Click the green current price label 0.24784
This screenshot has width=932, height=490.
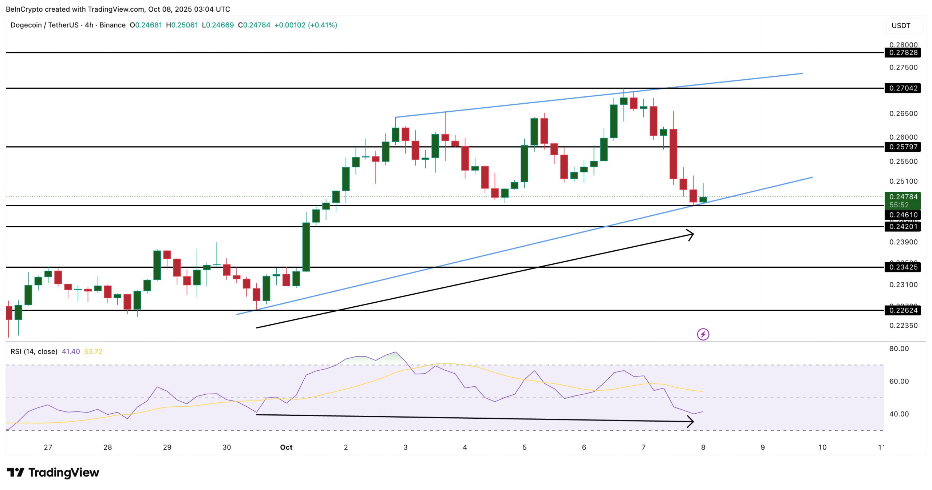(902, 197)
